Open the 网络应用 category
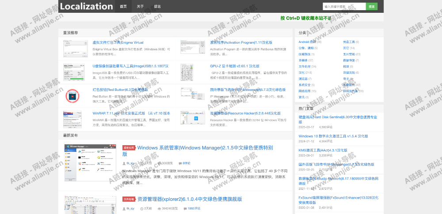The image size is (442, 214). 305,91
